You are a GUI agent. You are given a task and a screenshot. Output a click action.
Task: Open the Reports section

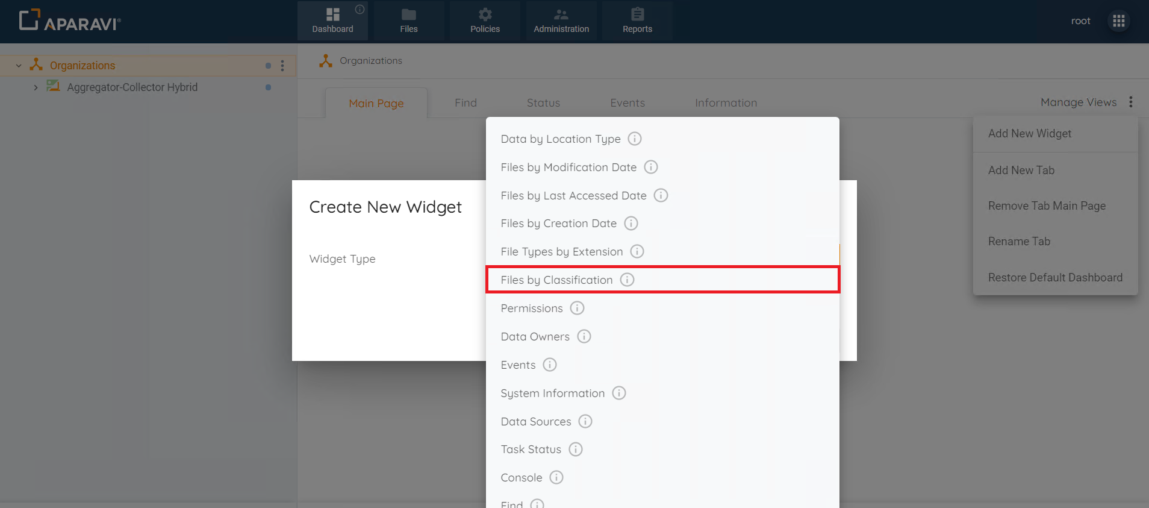tap(637, 20)
